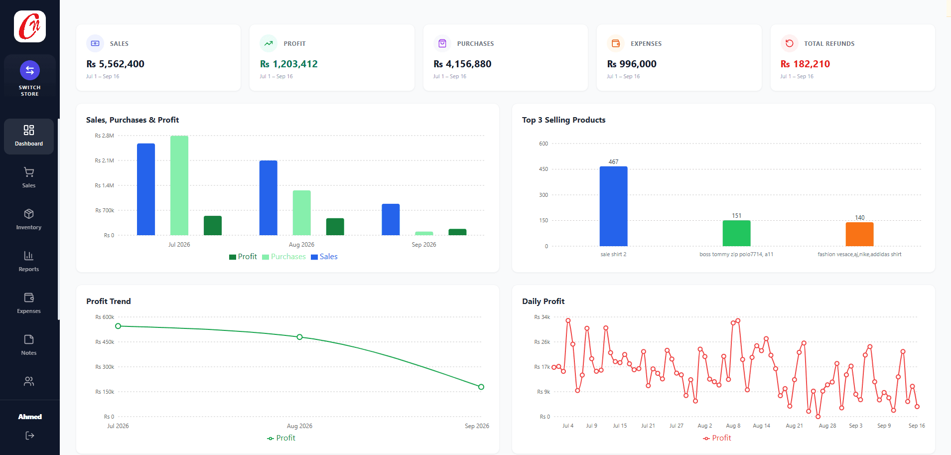Click the orange fashion vesace bar
Screen dimensions: 951x455
pyautogui.click(x=859, y=234)
